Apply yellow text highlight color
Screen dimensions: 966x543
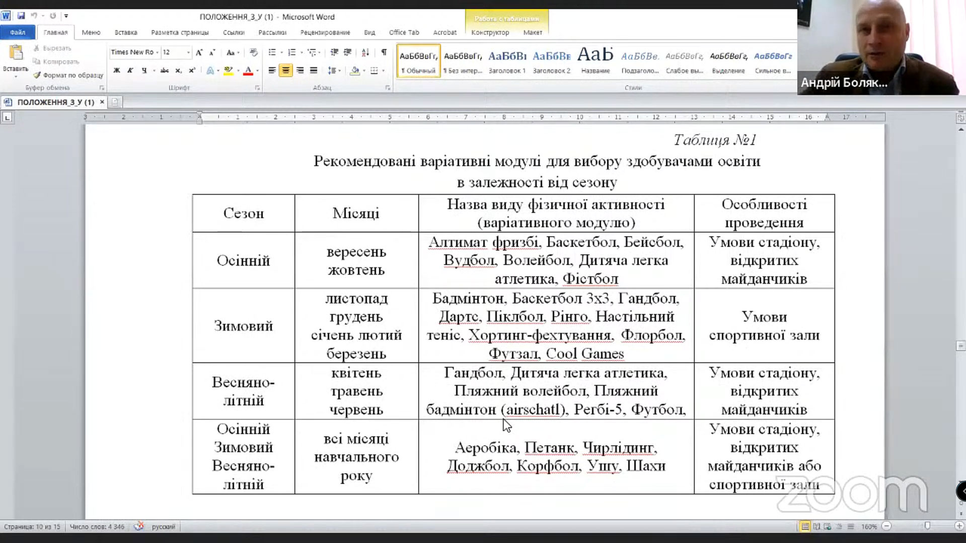(228, 70)
